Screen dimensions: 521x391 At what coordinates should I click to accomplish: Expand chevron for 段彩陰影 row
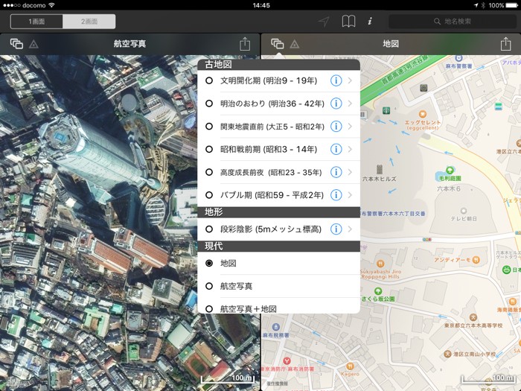(351, 229)
